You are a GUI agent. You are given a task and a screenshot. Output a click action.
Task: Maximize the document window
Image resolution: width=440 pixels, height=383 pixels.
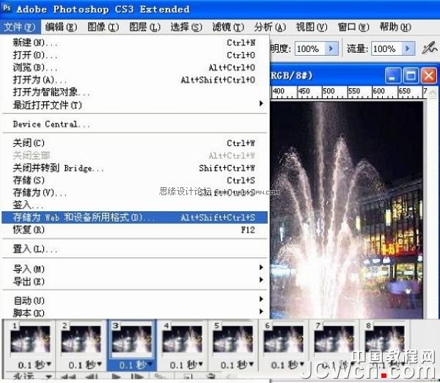coord(411,75)
